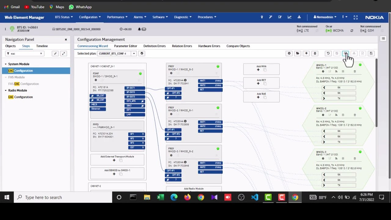Click the plus under Add MHA
The width and height of the screenshot is (391, 220).
(258, 70)
